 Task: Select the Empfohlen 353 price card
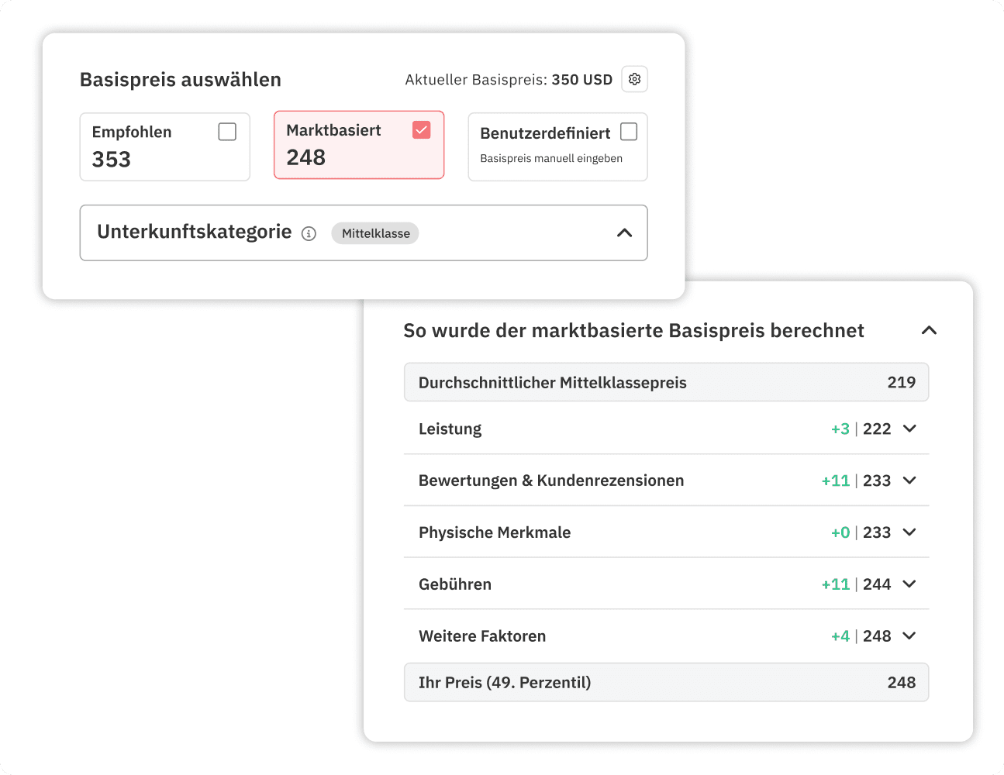tap(164, 146)
